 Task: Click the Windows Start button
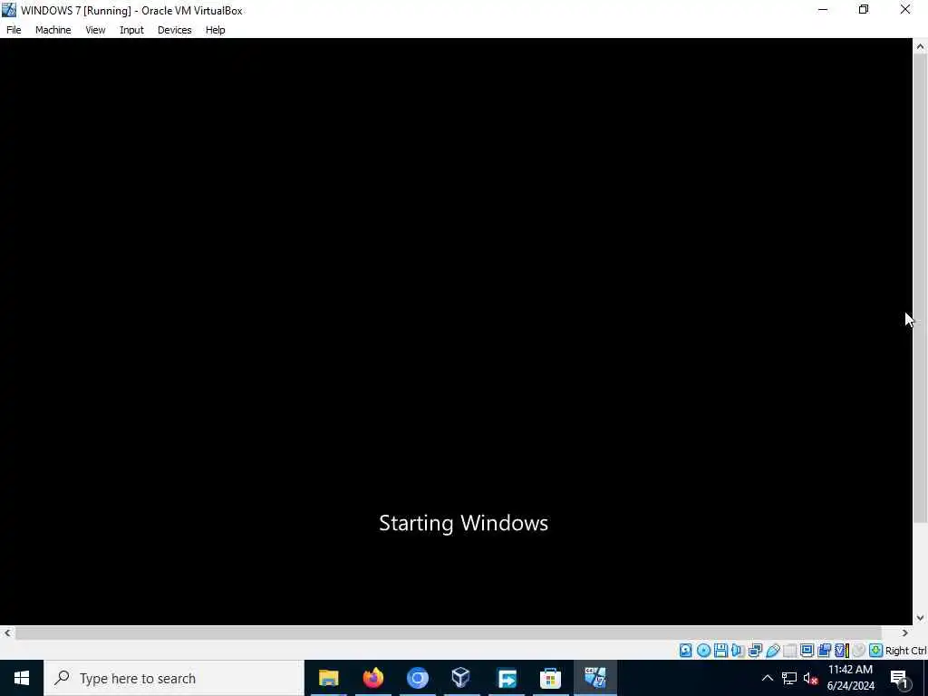point(22,678)
